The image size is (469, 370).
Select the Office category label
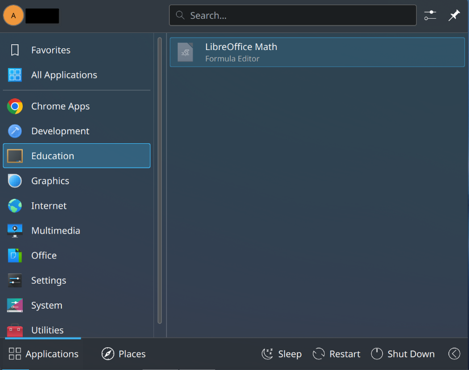click(x=44, y=255)
